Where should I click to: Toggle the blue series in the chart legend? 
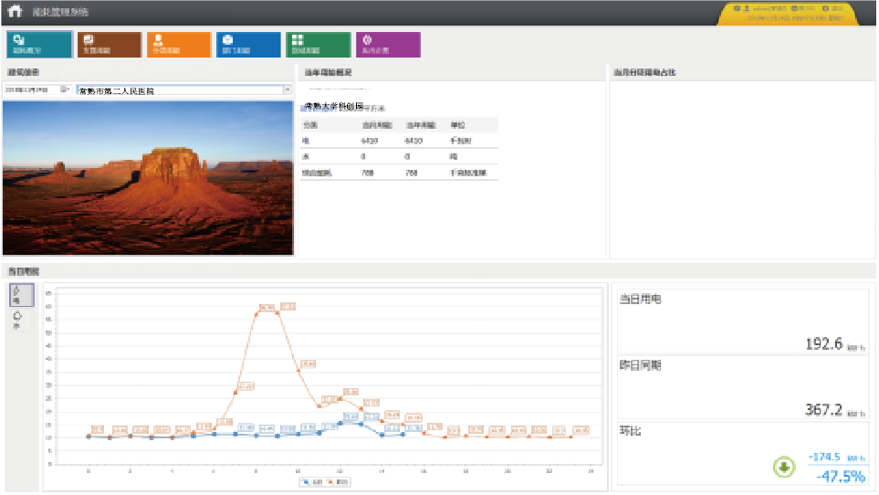tap(309, 480)
